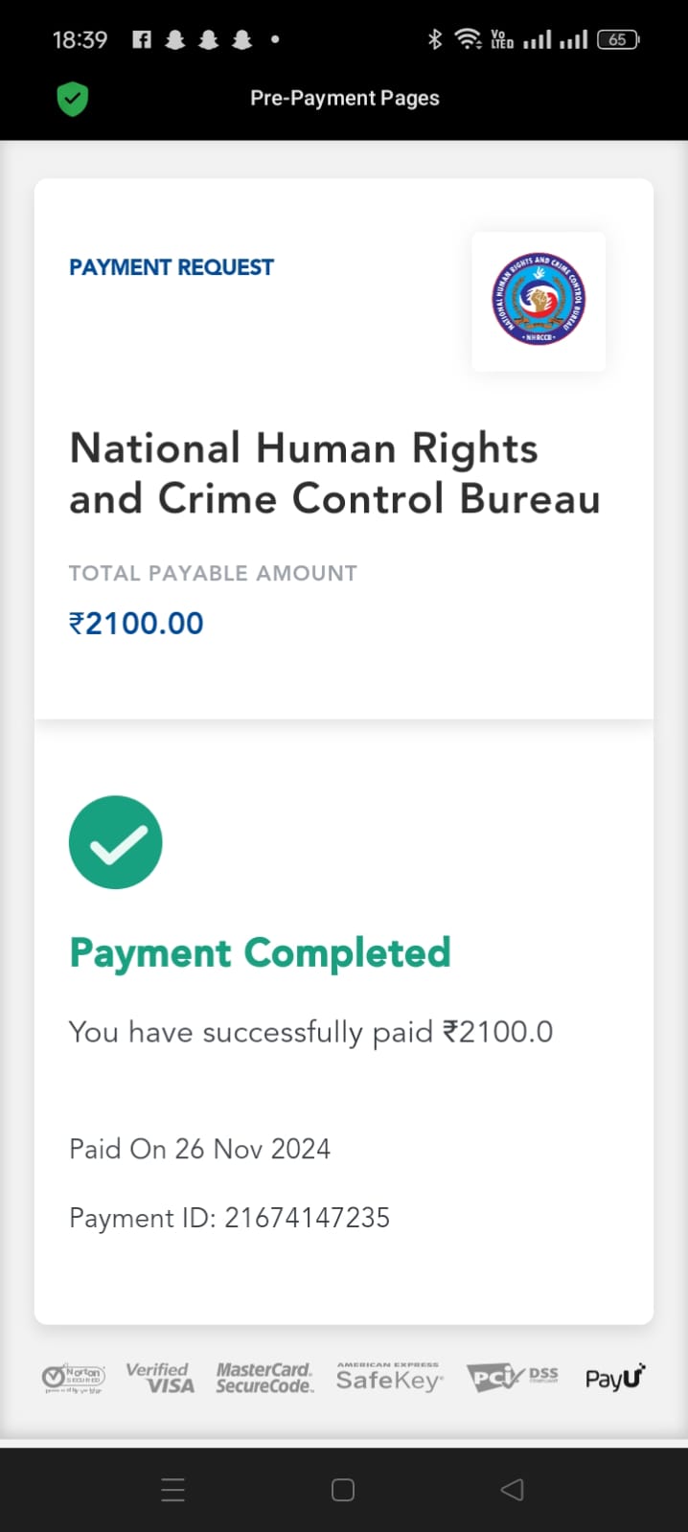
Task: Tap the Payment ID 21674147235 text
Action: click(x=230, y=1218)
